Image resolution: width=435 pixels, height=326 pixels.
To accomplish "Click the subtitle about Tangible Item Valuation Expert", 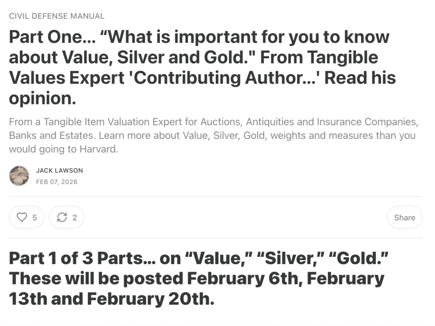I will (212, 135).
